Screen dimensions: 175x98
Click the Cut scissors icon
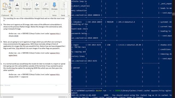[10, 4]
